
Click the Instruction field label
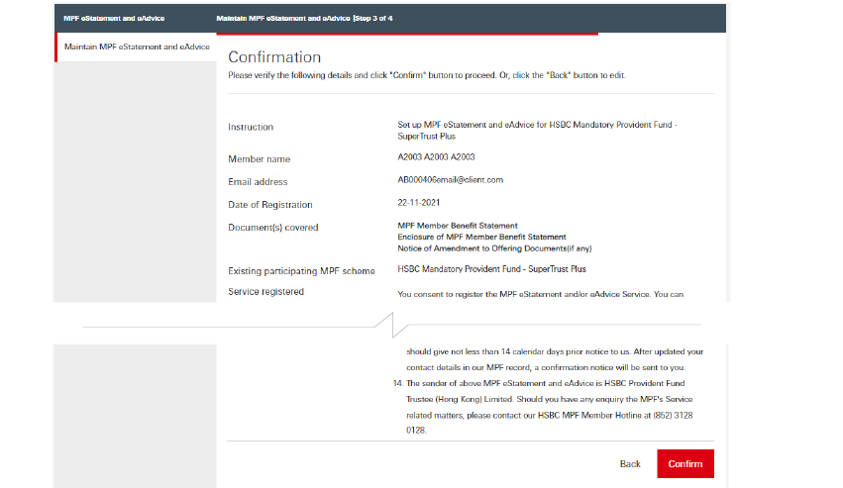point(251,127)
